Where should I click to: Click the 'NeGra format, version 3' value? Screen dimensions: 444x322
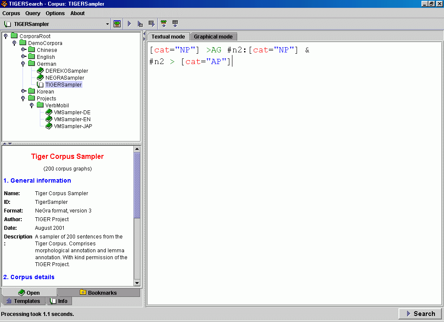coord(63,211)
